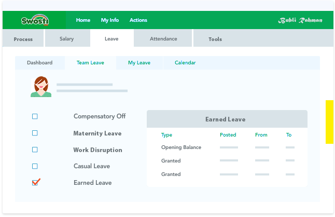Select the Team Leave sub-tab
335x217 pixels.
[x=90, y=63]
